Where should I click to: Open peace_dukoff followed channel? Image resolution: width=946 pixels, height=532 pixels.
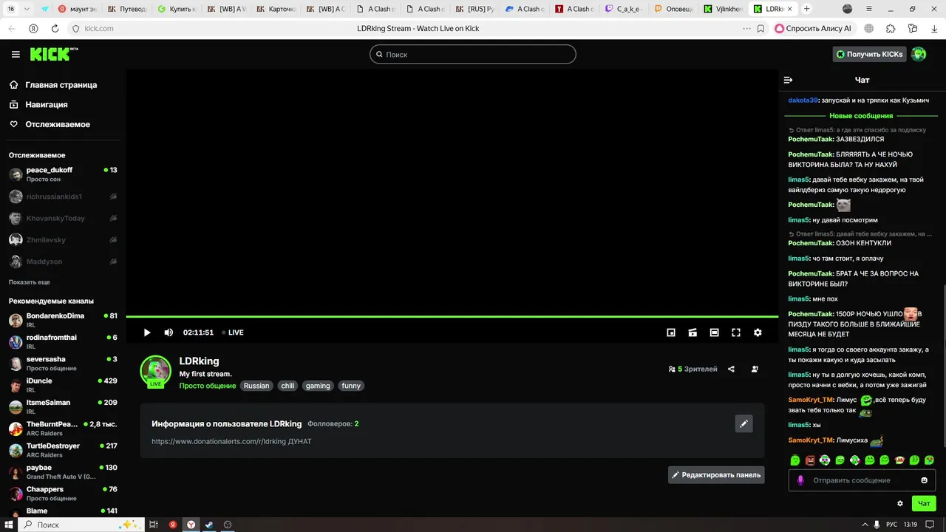coord(63,174)
